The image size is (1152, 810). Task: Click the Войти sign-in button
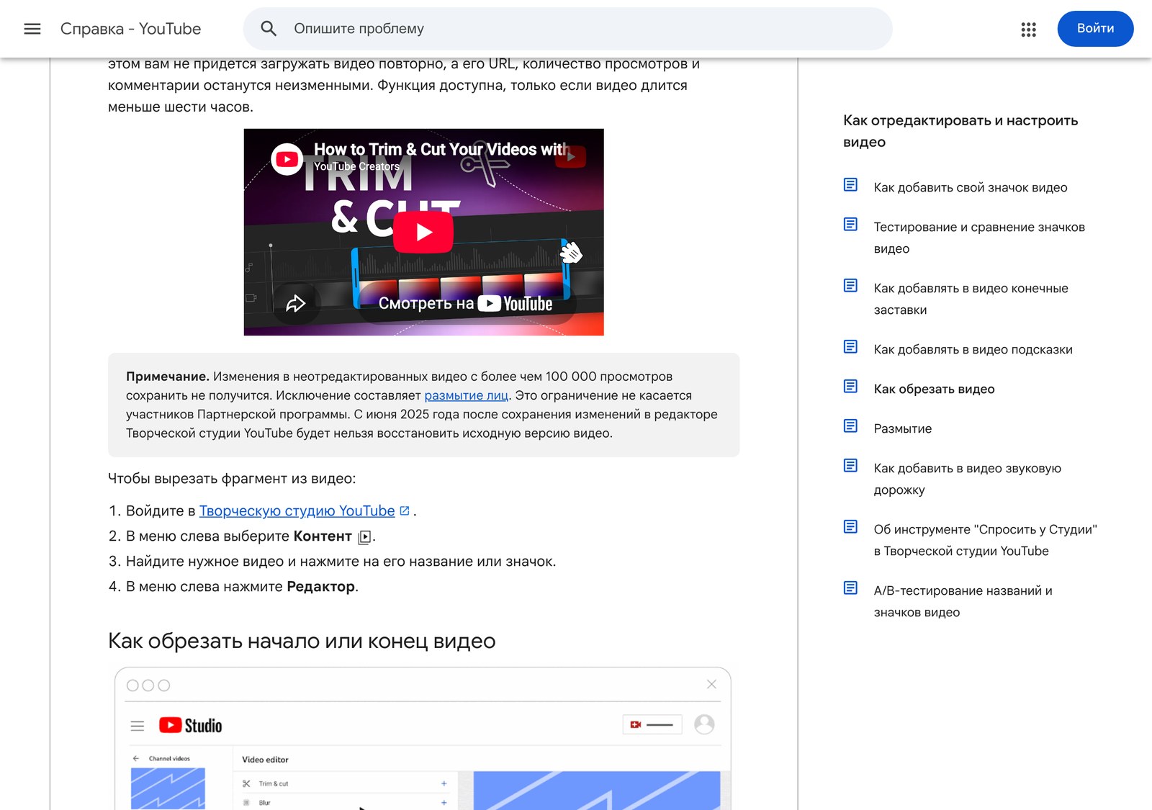tap(1095, 29)
